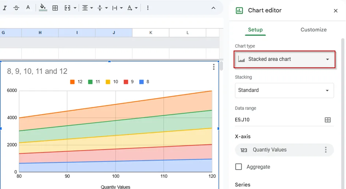The height and width of the screenshot is (189, 346).
Task: Click the 100 horizontal axis label
Action: tap(116, 176)
